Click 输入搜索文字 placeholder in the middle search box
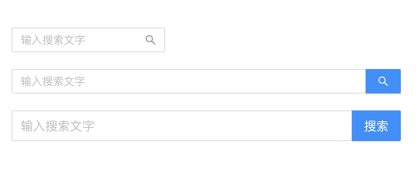This screenshot has width=417, height=171. 53,81
